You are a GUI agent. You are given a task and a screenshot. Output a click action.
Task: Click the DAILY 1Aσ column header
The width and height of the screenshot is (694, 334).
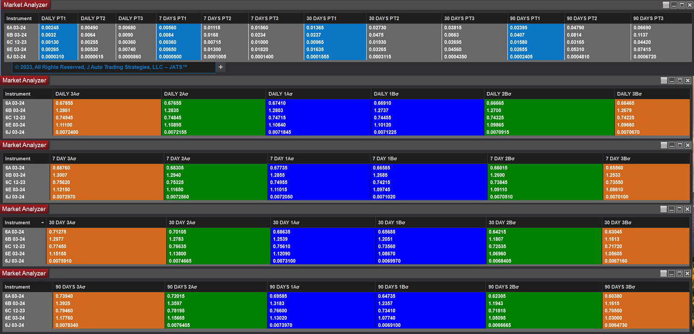click(x=318, y=94)
